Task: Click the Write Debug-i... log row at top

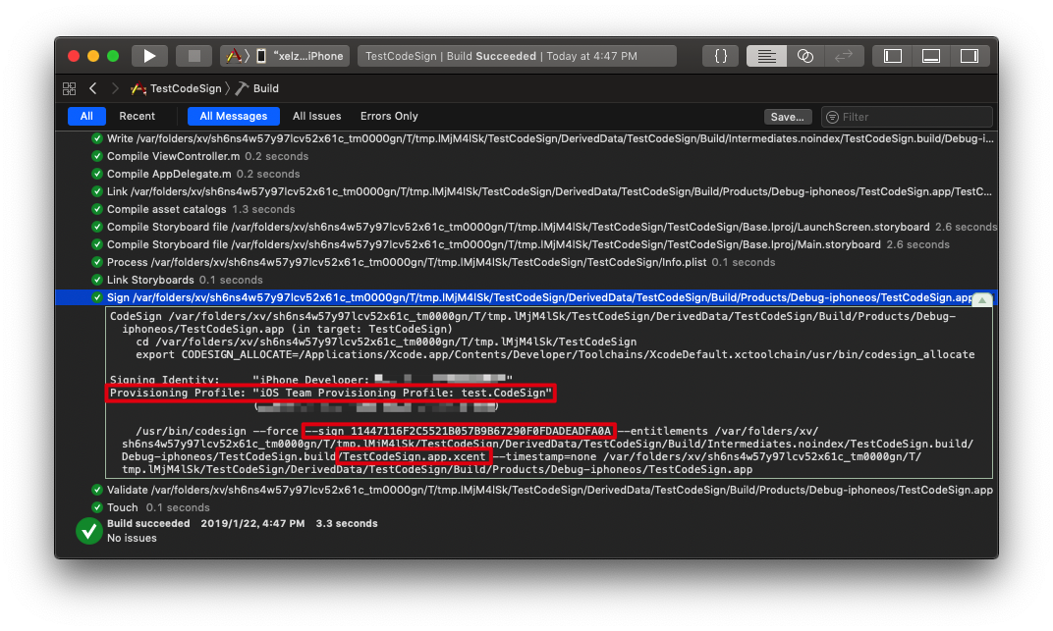Action: pos(526,138)
